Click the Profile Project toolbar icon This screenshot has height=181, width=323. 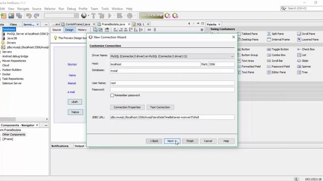pyautogui.click(x=130, y=16)
